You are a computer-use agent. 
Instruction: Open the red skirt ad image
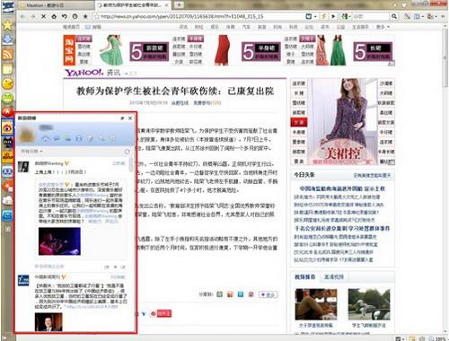(223, 50)
